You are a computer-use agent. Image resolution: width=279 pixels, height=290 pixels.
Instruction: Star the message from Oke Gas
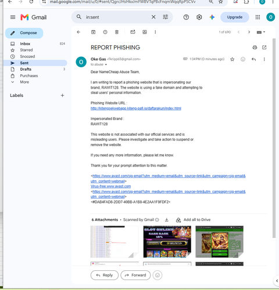[x=232, y=59]
